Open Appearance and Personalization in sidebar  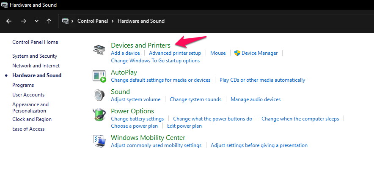pyautogui.click(x=30, y=107)
